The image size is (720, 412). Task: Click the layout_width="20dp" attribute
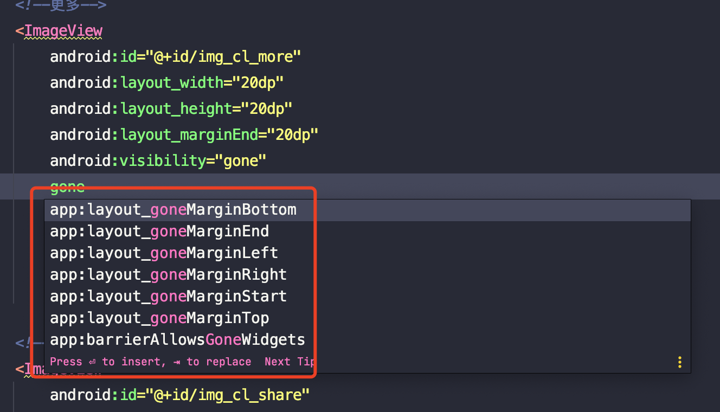167,82
